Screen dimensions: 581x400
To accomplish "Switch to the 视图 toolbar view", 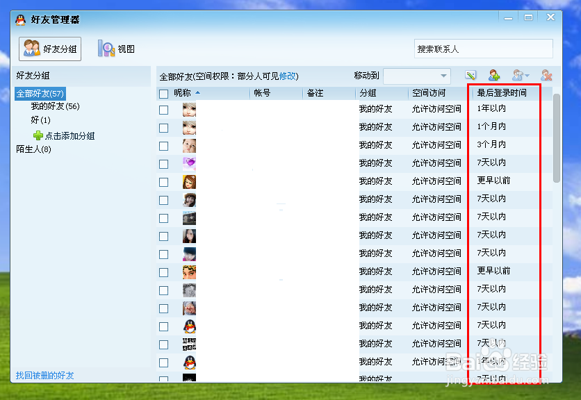I will [x=116, y=49].
